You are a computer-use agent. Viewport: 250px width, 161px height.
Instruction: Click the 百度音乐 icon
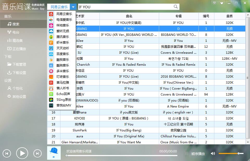pyautogui.click(x=51, y=54)
